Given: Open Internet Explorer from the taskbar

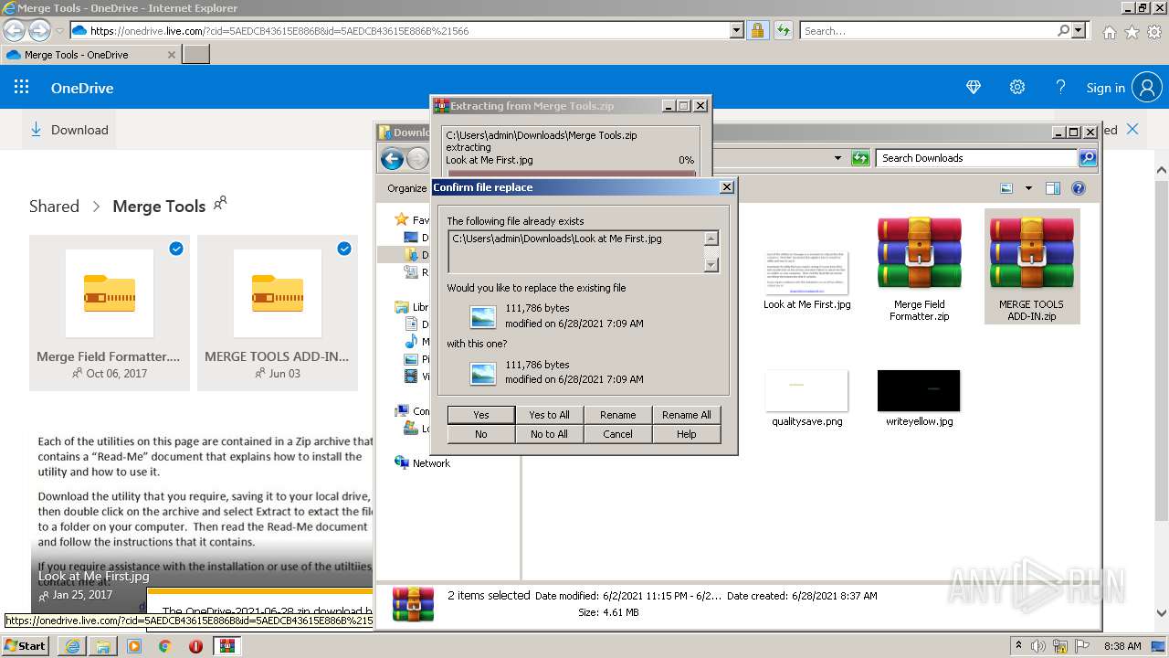Looking at the screenshot, I should point(72,645).
